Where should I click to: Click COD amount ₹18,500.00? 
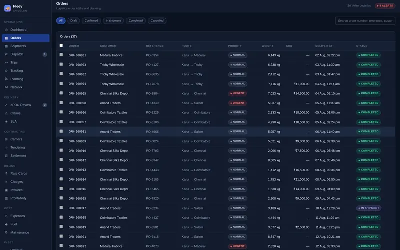click(x=301, y=122)
